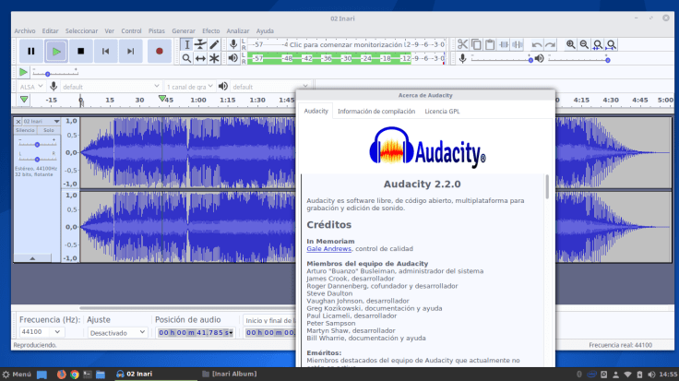
Task: Open the Gale Andrews link
Action: pos(328,248)
